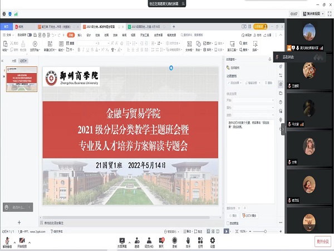Start recording with the 录制 icon
This screenshot has height=251, width=334.
(175, 240)
